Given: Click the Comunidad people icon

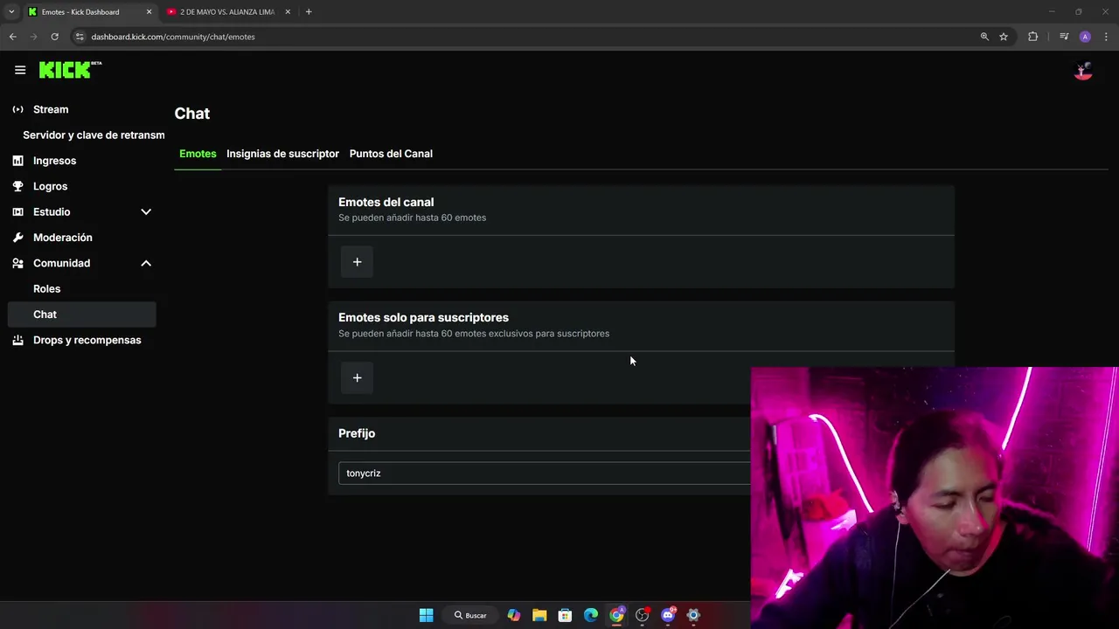Looking at the screenshot, I should (17, 263).
